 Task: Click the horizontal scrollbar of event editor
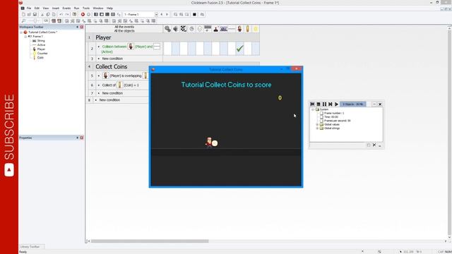150,241
